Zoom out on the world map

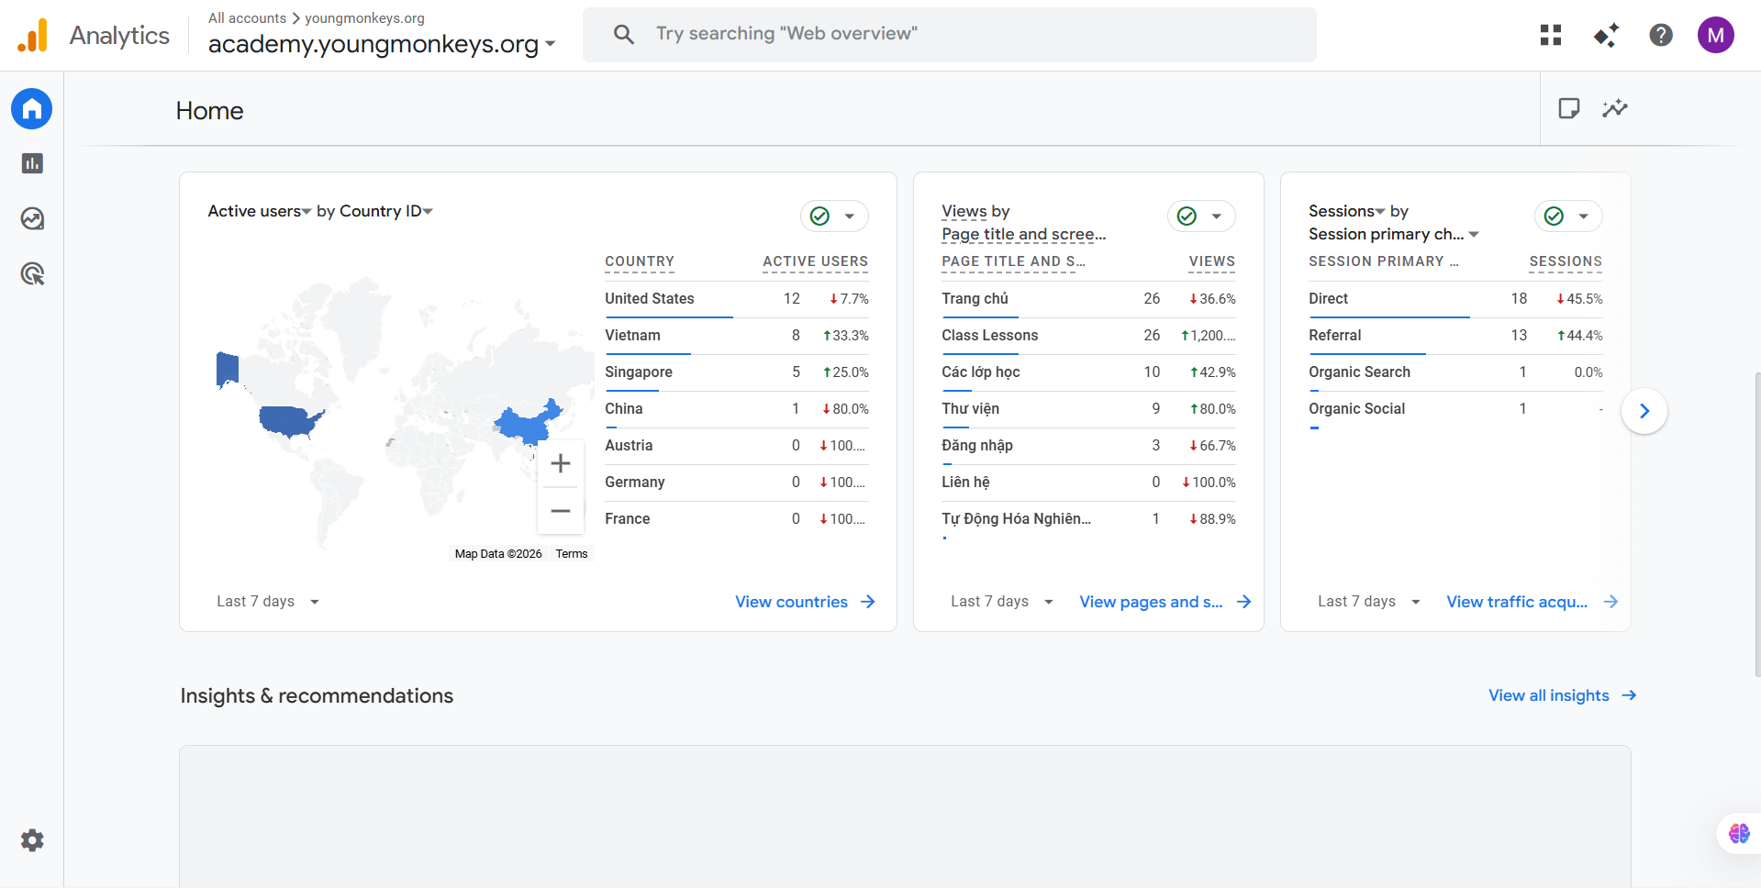click(x=561, y=511)
